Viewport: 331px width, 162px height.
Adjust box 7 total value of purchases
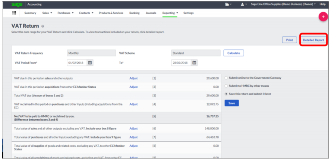[x=133, y=137]
